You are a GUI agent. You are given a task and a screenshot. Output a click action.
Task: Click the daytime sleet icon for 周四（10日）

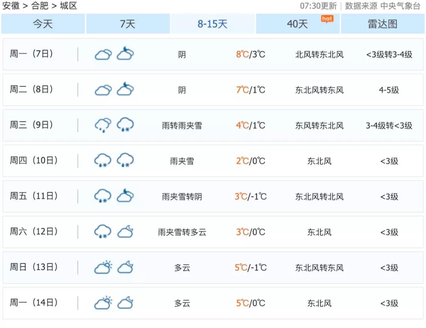click(x=103, y=160)
